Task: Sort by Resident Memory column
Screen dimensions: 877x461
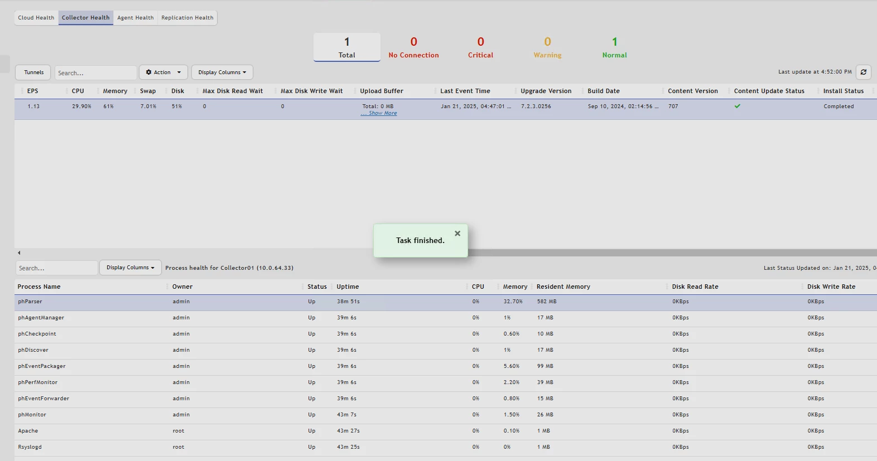Action: [x=563, y=287]
